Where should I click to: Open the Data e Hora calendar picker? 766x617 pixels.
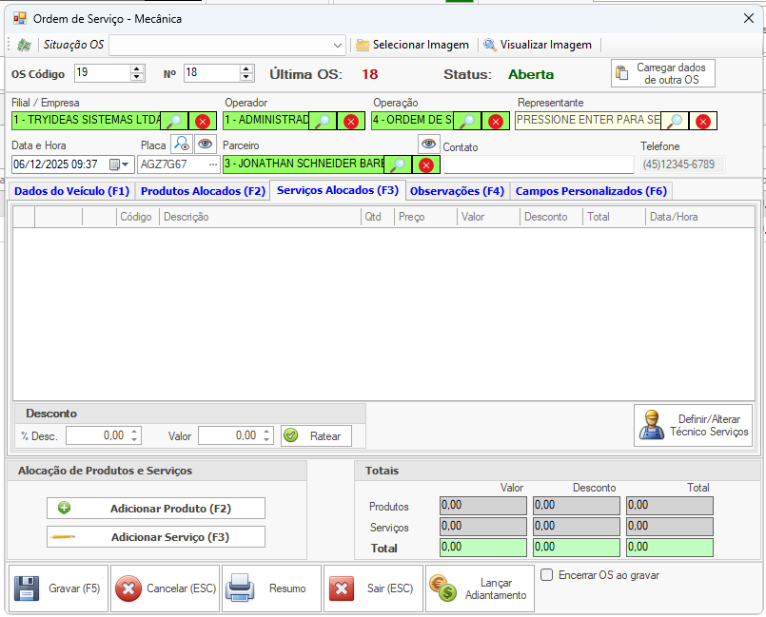point(115,164)
